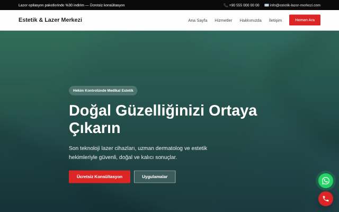
Task: Select İletişim in the navigation bar
Action: (275, 20)
